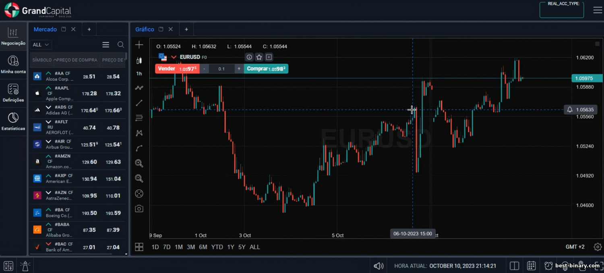Image resolution: width=604 pixels, height=273 pixels.
Task: Select the 3M chart range
Action: 191,247
